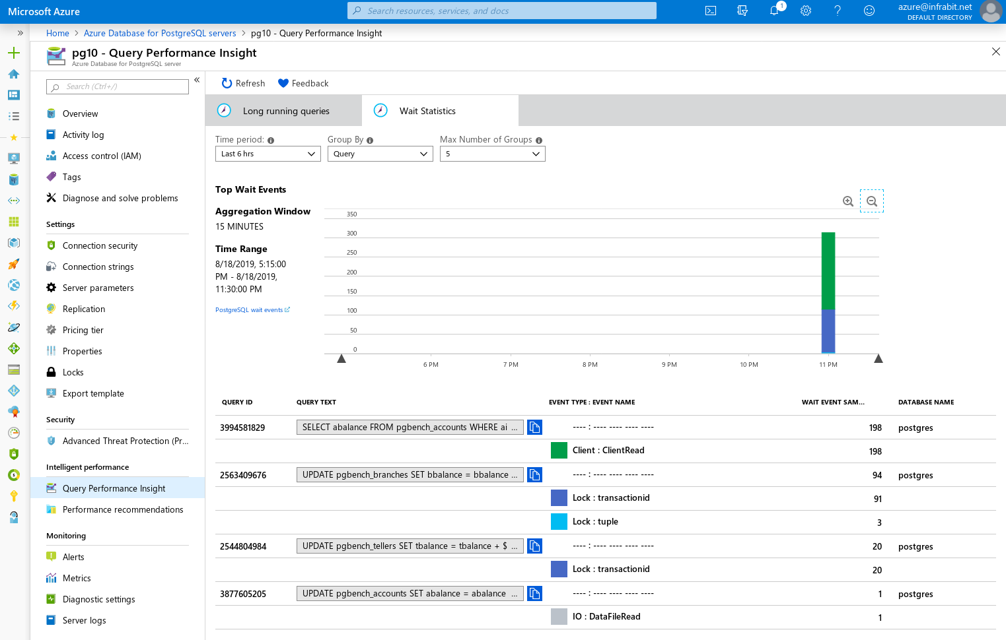Image resolution: width=1006 pixels, height=640 pixels.
Task: Open Directory and subscription filter icon
Action: coord(742,11)
